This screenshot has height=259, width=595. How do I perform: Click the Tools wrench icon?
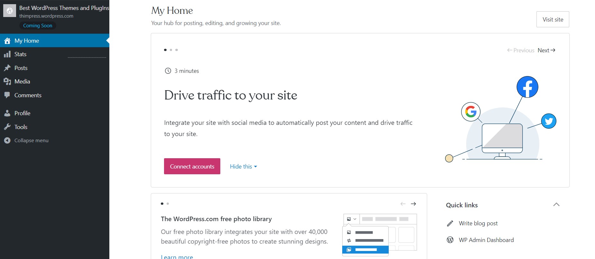7,127
